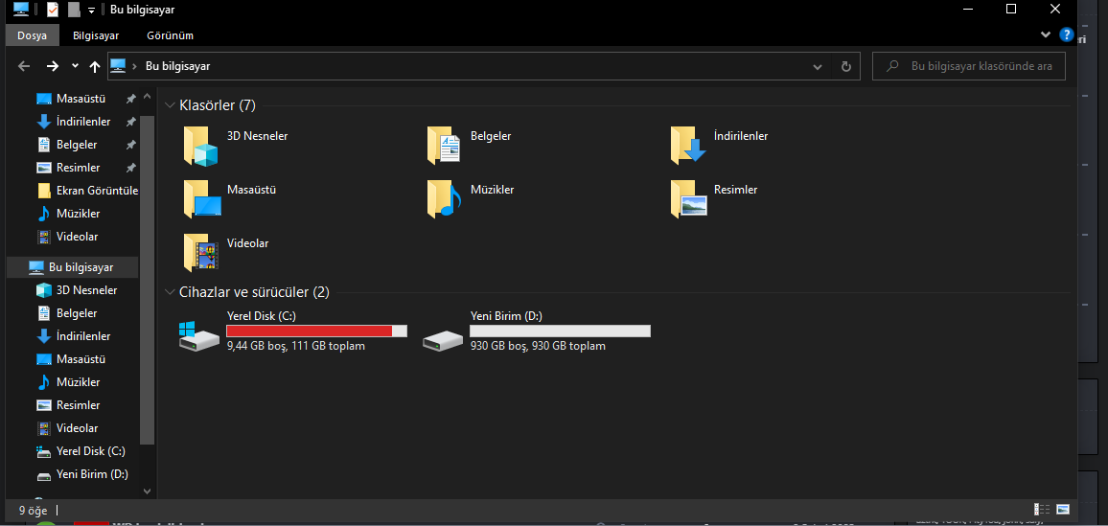Switch to large icons view in status bar

tap(1063, 509)
